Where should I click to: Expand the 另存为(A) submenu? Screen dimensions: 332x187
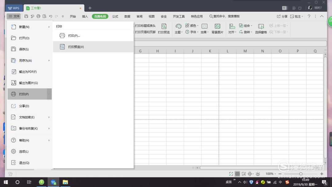[x=49, y=60]
